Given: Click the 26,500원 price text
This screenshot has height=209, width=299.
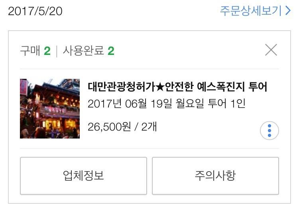Looking at the screenshot, I should [x=110, y=127].
